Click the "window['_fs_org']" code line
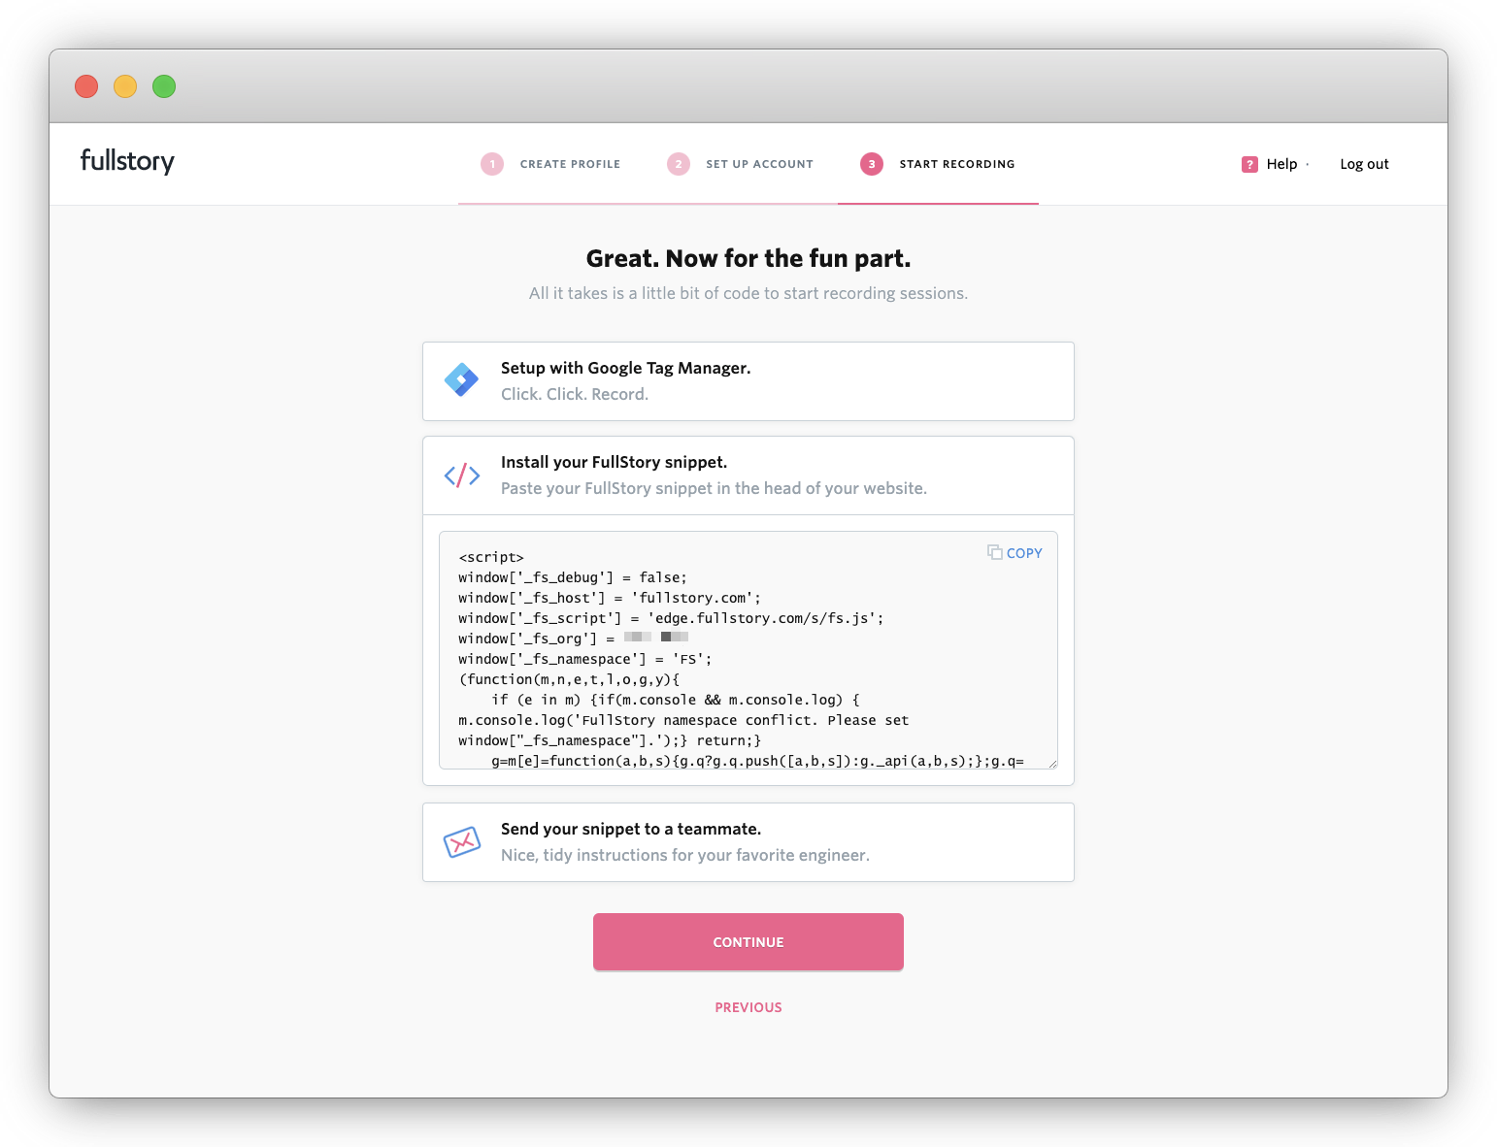 573,639
